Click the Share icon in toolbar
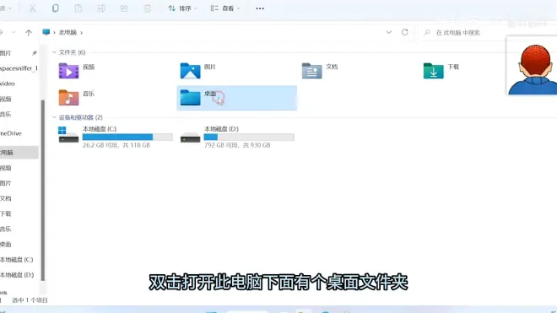This screenshot has height=313, width=557. coord(124,8)
